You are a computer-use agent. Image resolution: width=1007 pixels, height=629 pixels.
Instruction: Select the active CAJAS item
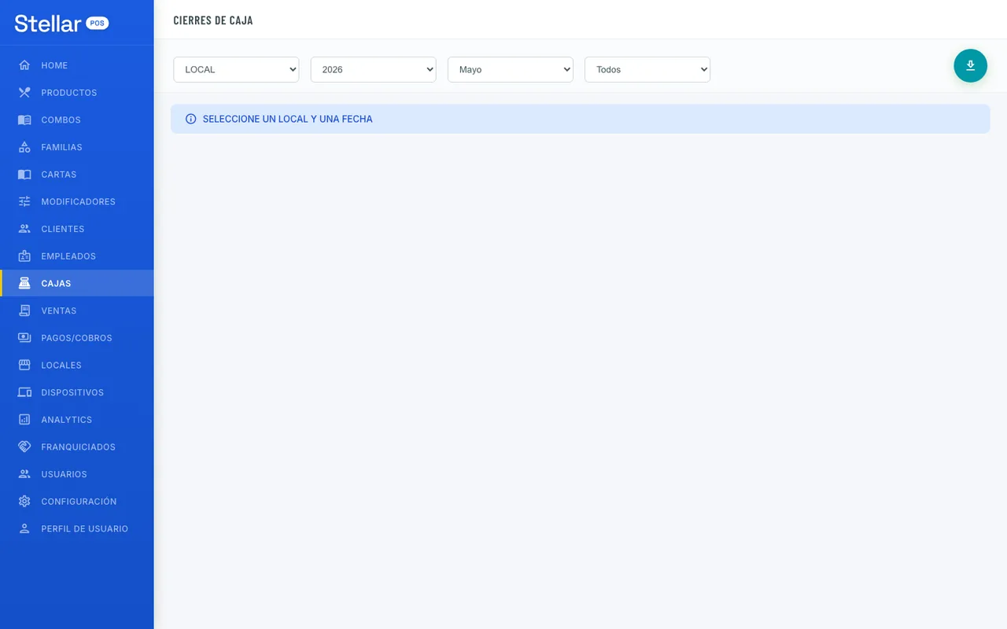point(77,283)
